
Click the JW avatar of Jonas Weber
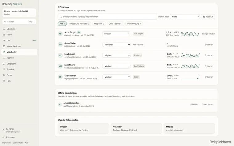(60, 45)
